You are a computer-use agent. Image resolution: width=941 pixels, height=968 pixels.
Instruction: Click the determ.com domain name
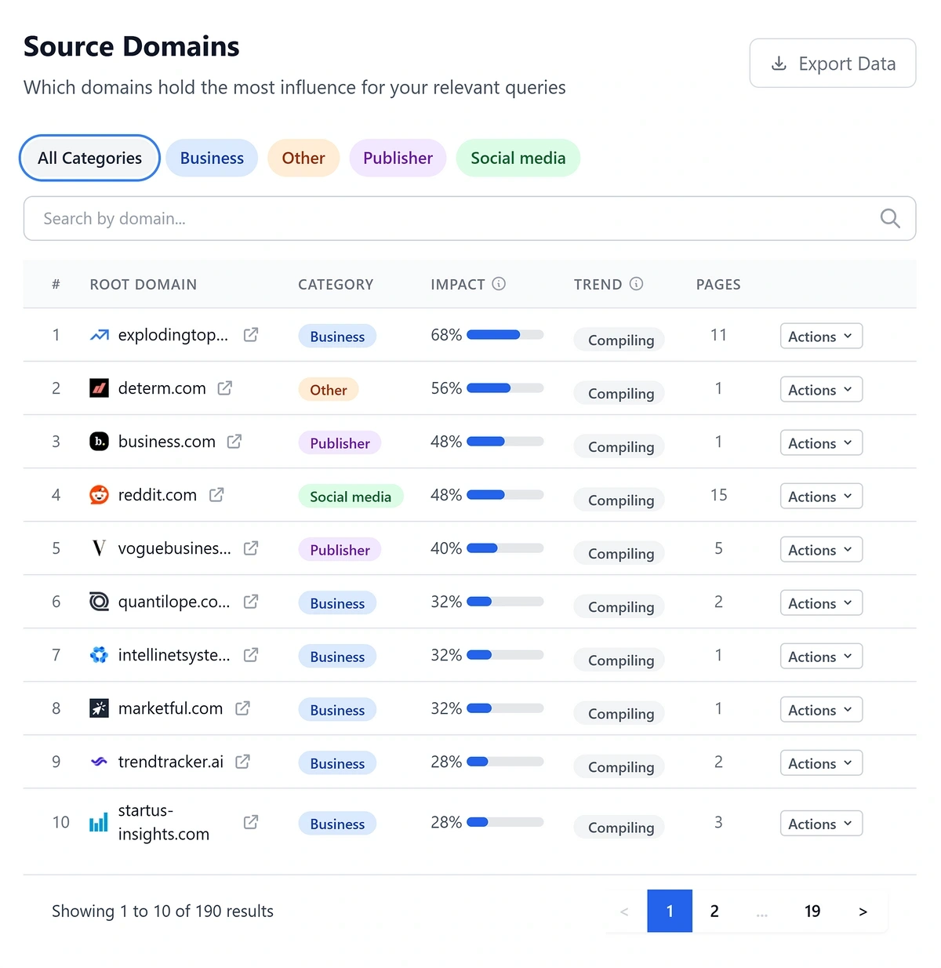(162, 388)
